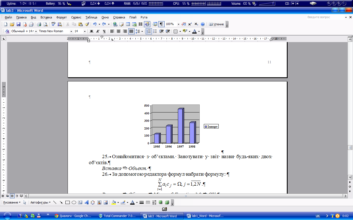Open the 100% zoom dropdown

point(178,24)
